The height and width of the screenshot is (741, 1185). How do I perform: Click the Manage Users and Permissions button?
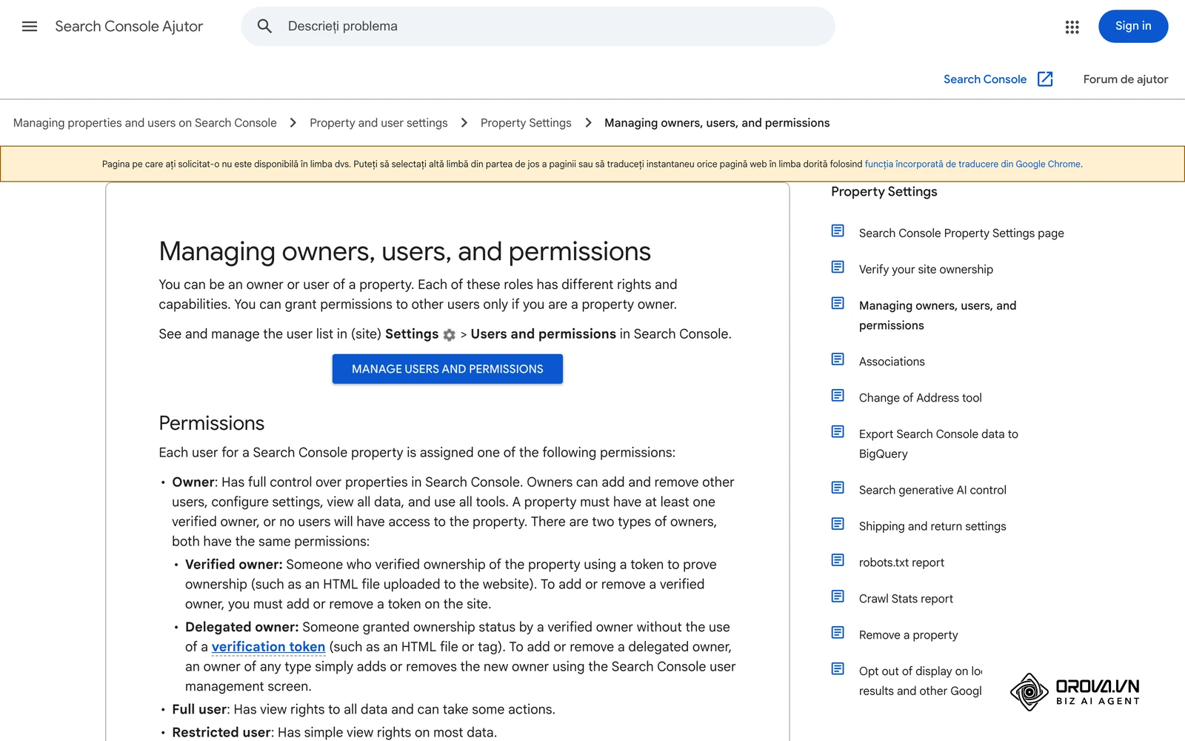(447, 369)
